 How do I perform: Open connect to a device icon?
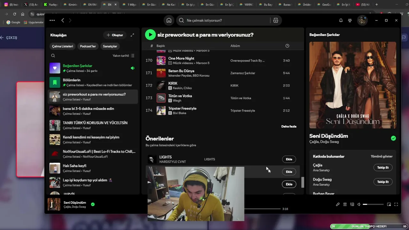(352, 204)
